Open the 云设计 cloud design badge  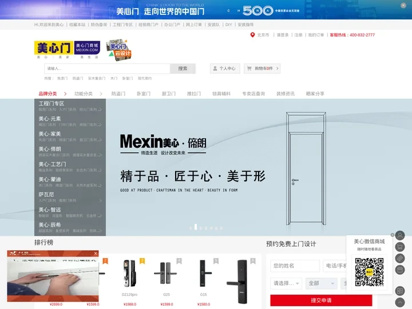point(119,50)
